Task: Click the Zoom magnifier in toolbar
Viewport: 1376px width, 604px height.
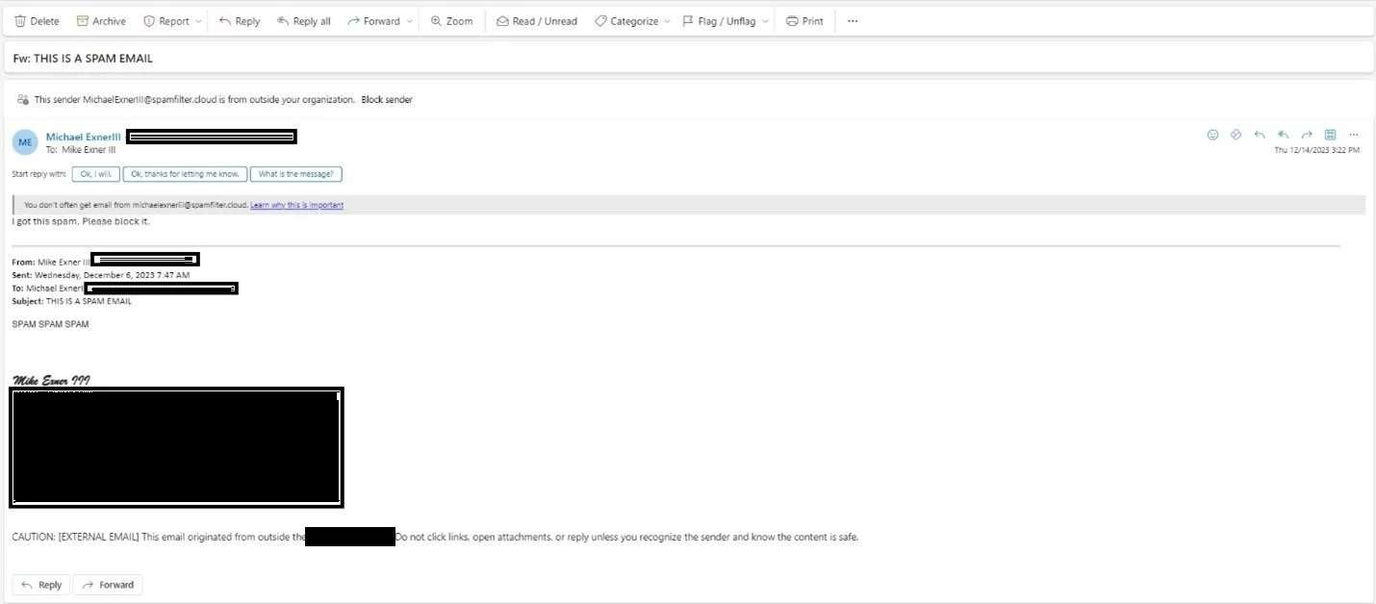Action: click(x=451, y=21)
